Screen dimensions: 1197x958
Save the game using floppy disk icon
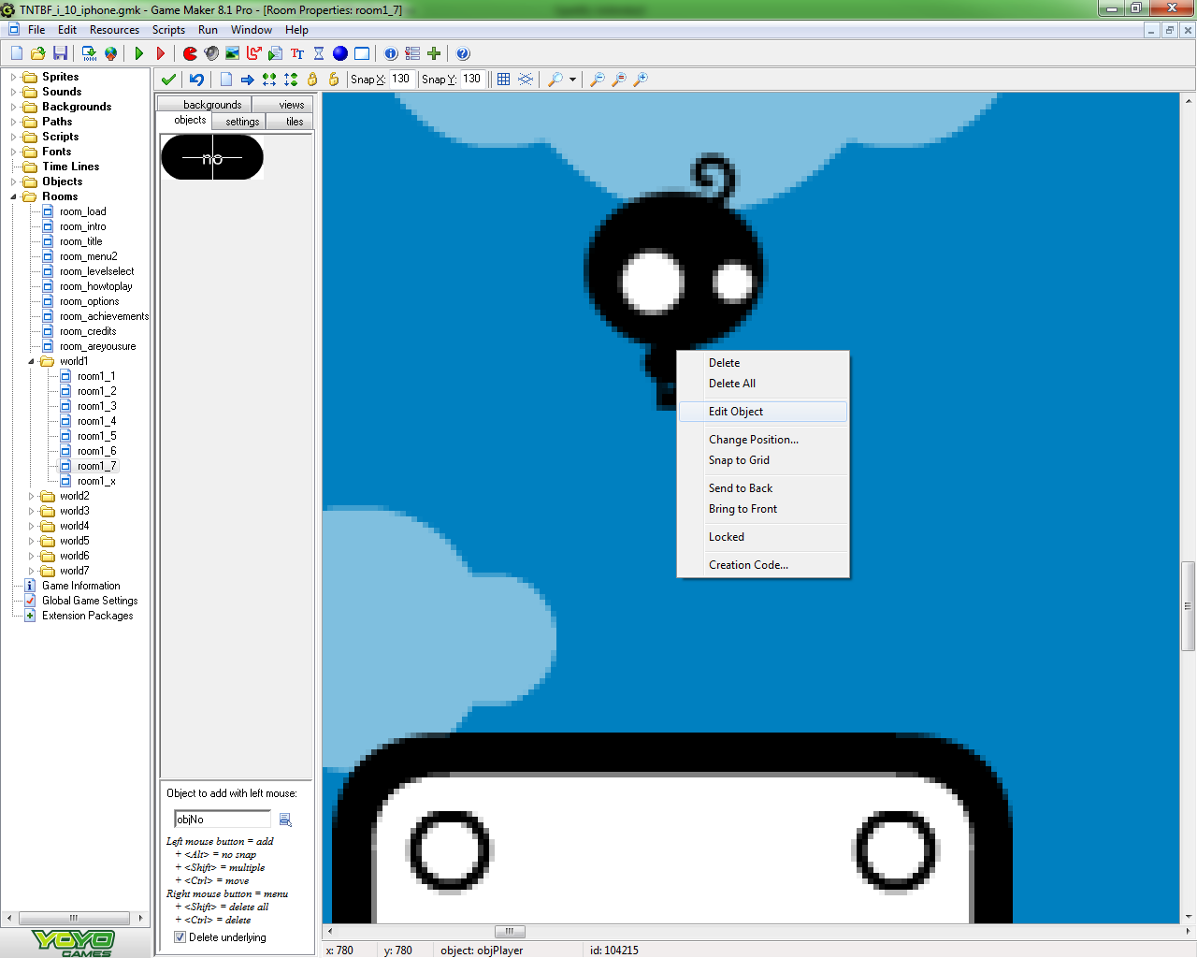60,53
